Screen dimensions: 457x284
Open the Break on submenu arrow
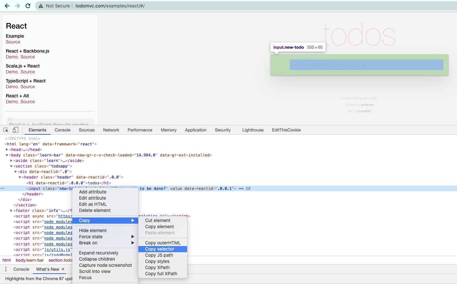[x=133, y=243]
